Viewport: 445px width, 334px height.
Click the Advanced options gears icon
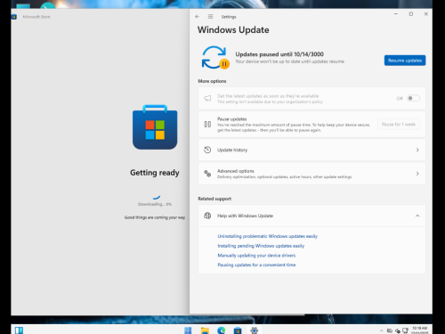[207, 174]
